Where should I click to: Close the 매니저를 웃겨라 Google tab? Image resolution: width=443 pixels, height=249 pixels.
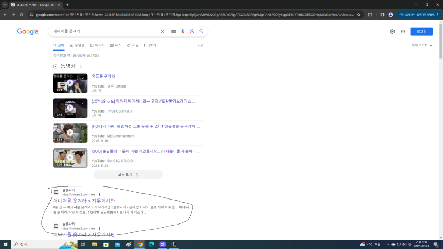[x=59, y=5]
